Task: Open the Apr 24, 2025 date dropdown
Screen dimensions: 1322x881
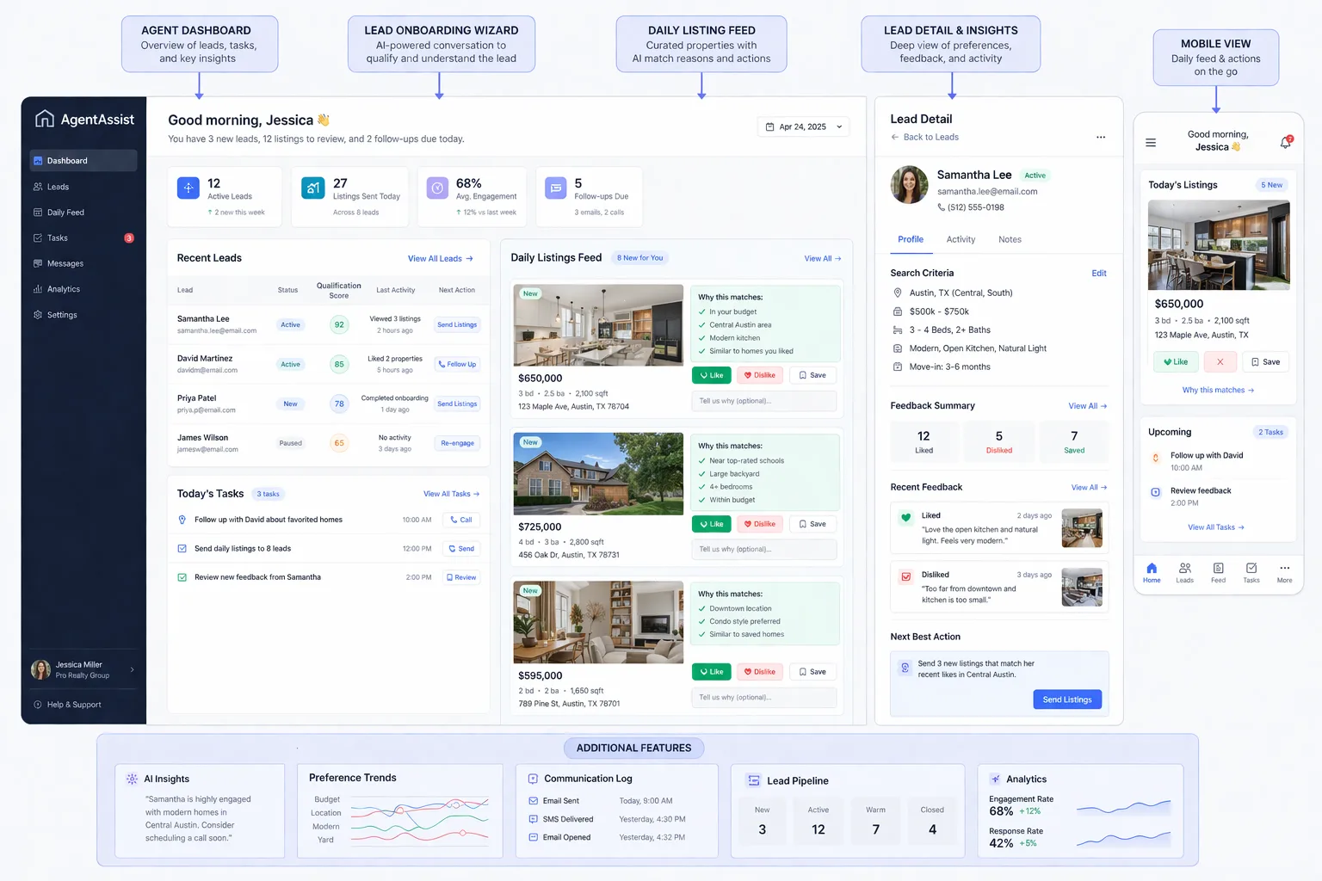Action: click(804, 126)
